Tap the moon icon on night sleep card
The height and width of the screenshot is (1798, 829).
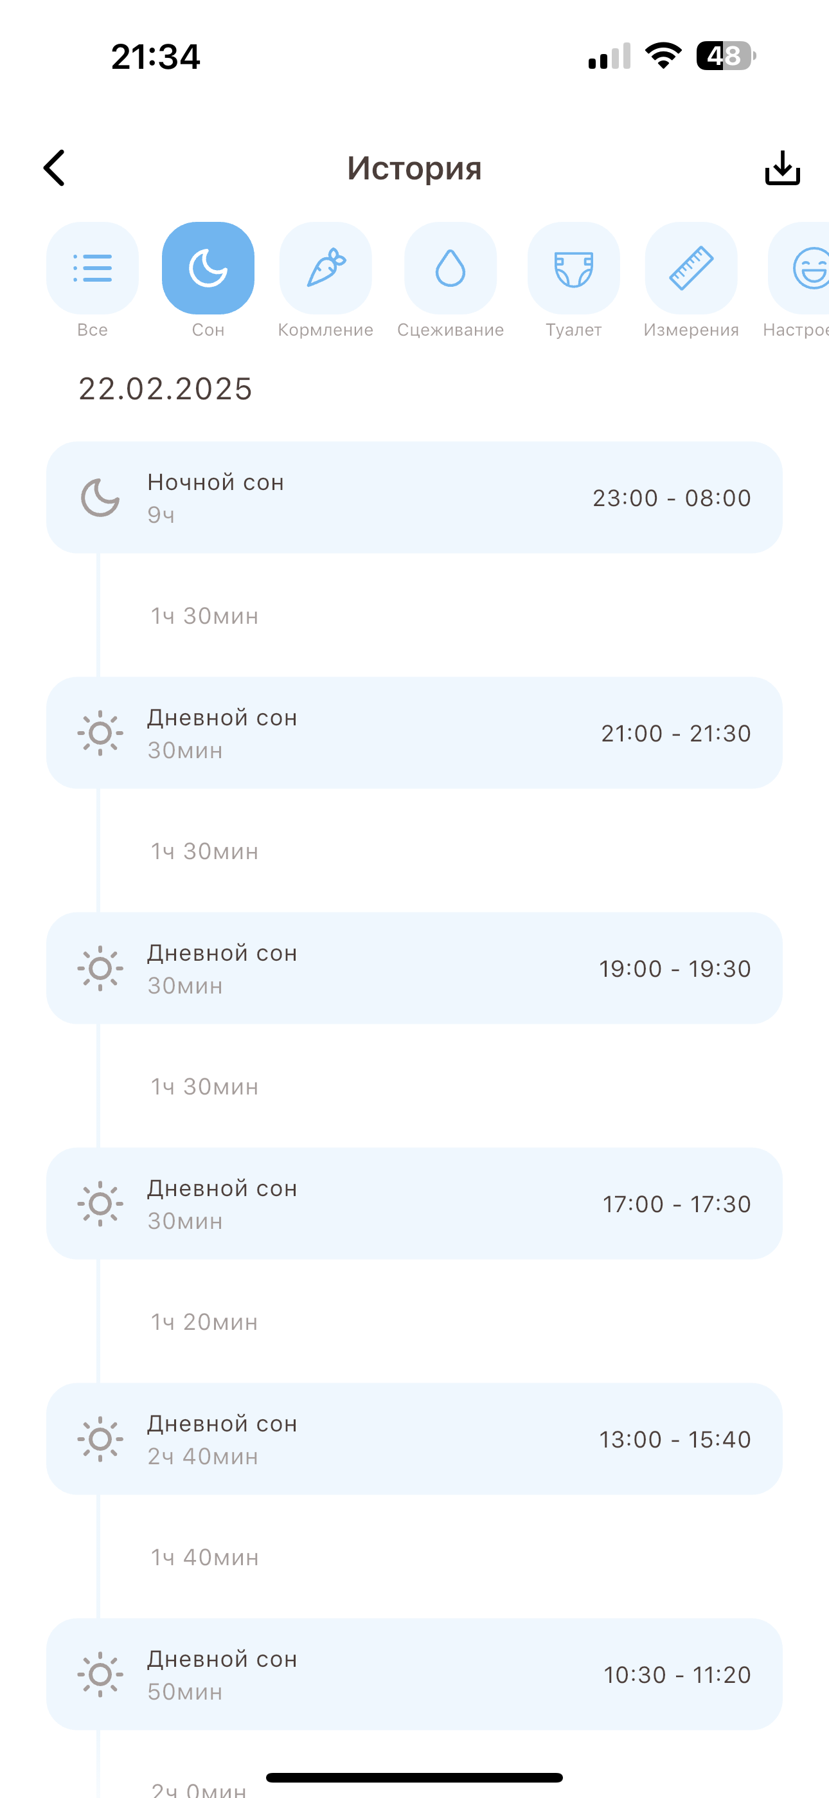100,497
